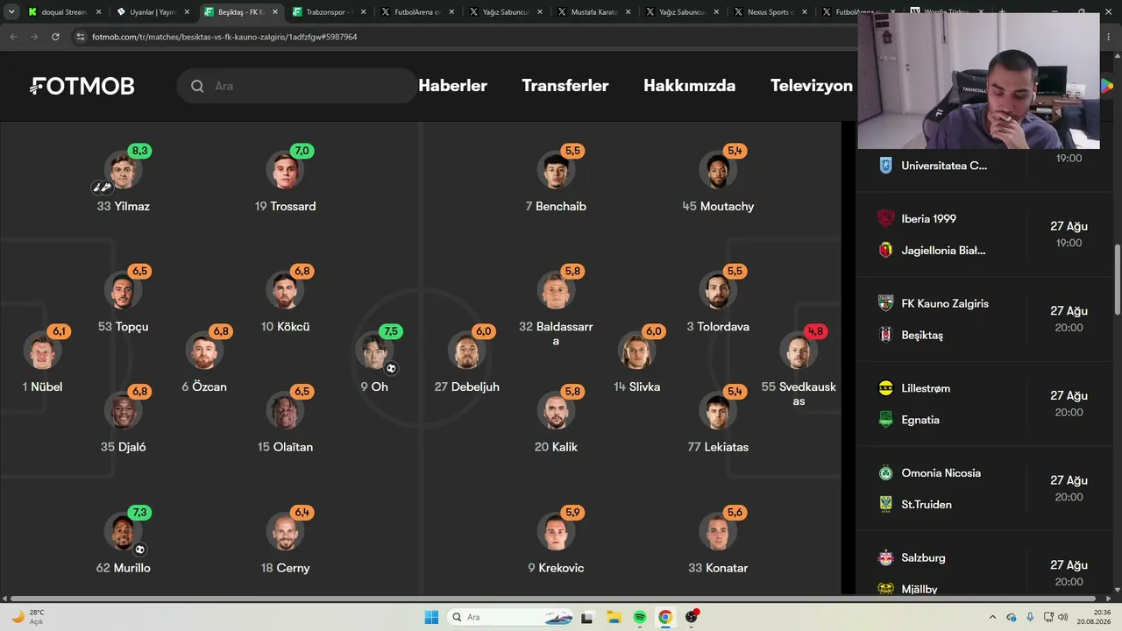Select Trossard's player avatar
Screen dimensions: 1122x631
[x=285, y=170]
